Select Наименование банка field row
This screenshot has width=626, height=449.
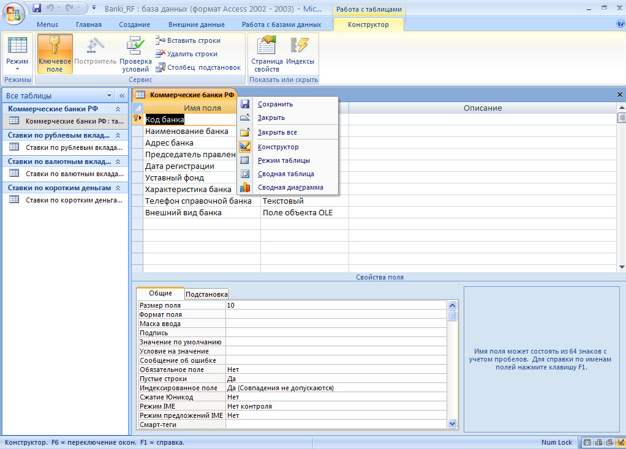point(186,131)
